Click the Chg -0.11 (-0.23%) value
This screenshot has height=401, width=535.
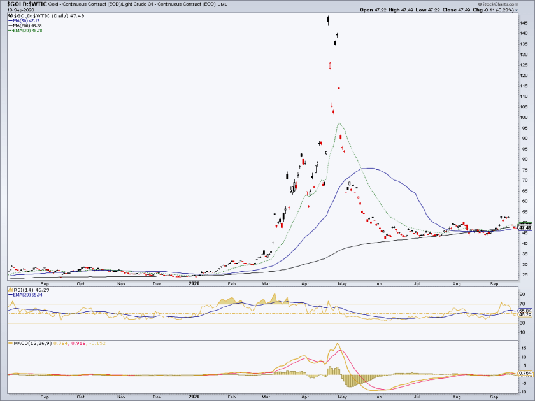coord(493,10)
